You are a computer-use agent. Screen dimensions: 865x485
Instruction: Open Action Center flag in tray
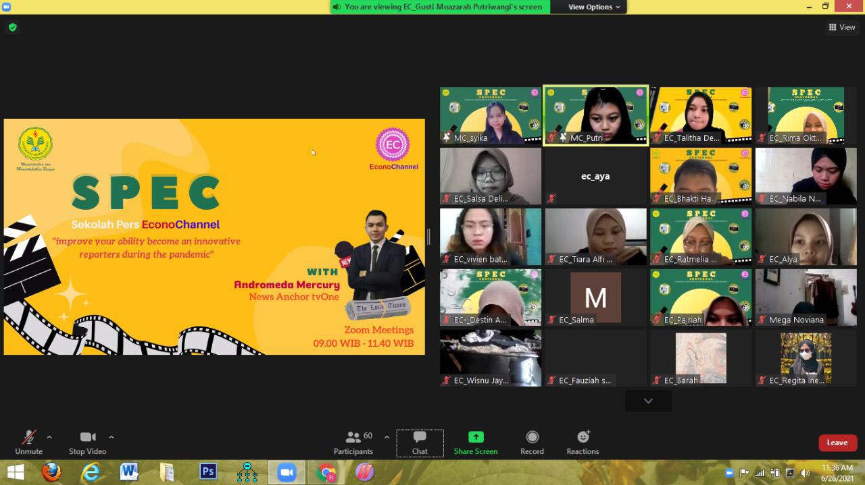744,473
